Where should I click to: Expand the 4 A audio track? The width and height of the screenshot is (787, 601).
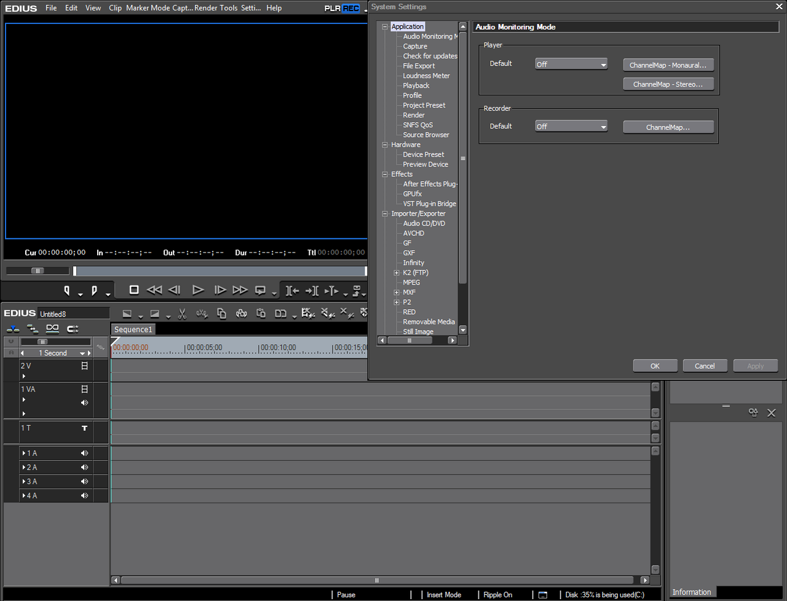(24, 496)
